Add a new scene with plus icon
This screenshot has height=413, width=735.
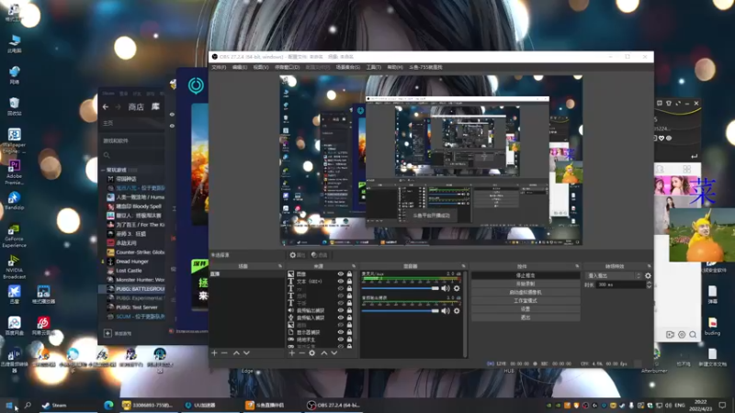point(214,353)
